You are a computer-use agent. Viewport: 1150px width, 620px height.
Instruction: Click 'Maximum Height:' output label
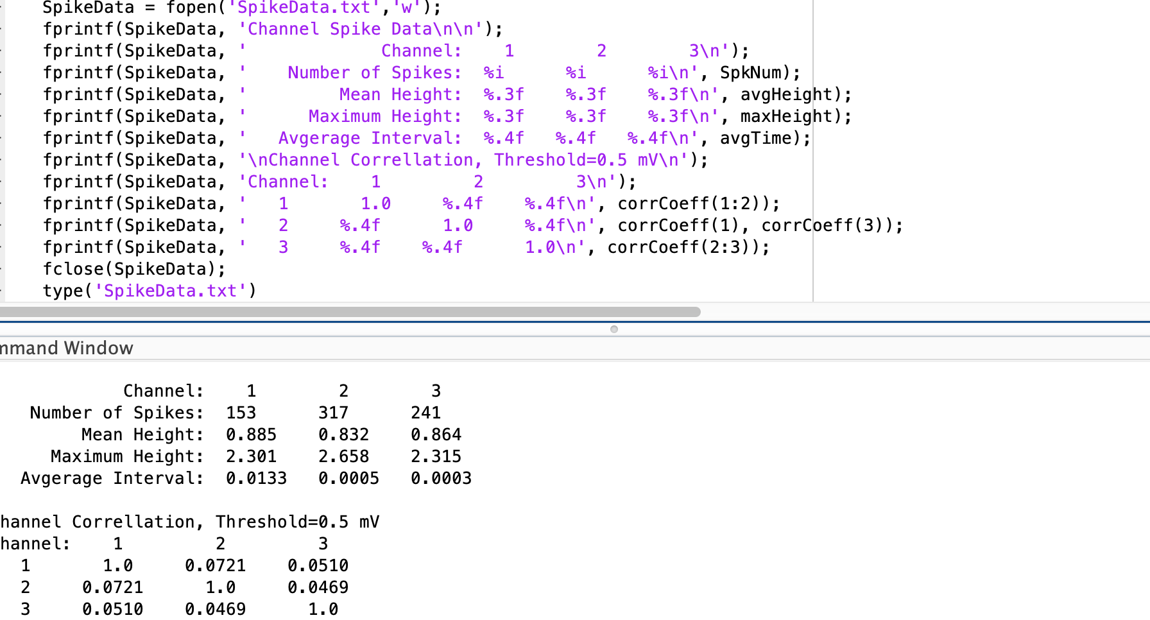(x=127, y=457)
